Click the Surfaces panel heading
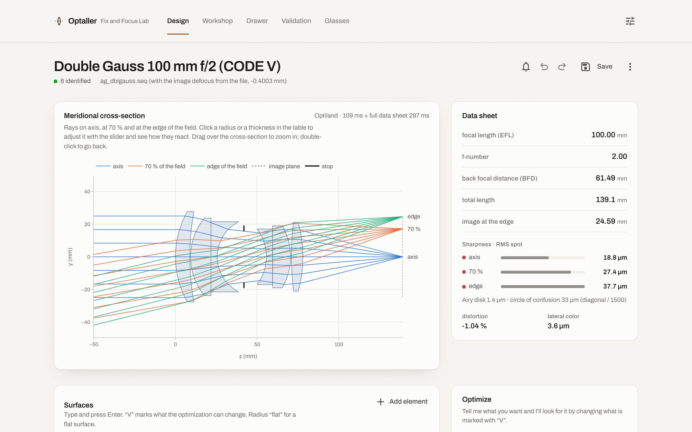This screenshot has height=432, width=692. (x=79, y=405)
